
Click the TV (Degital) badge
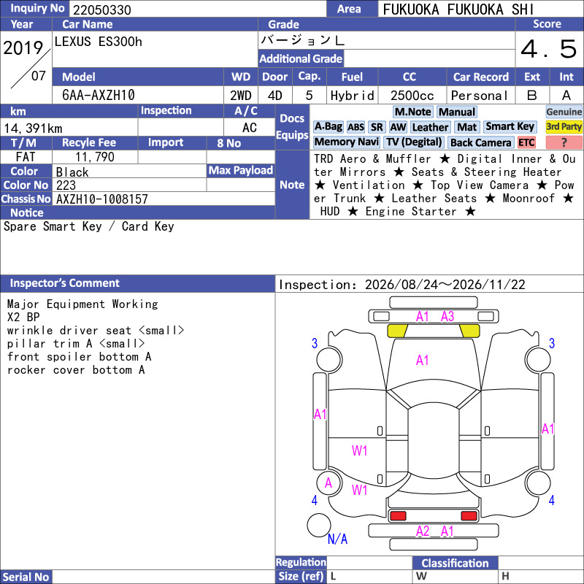point(413,142)
